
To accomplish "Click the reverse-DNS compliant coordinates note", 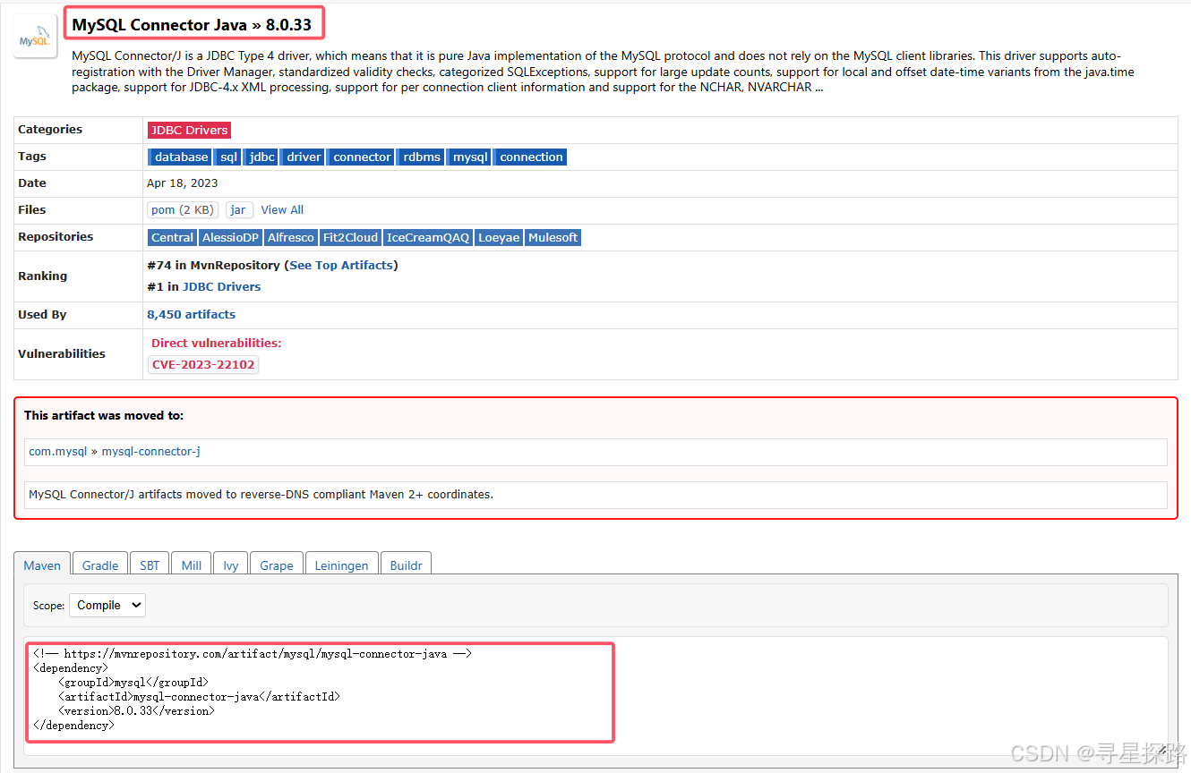I will [261, 495].
